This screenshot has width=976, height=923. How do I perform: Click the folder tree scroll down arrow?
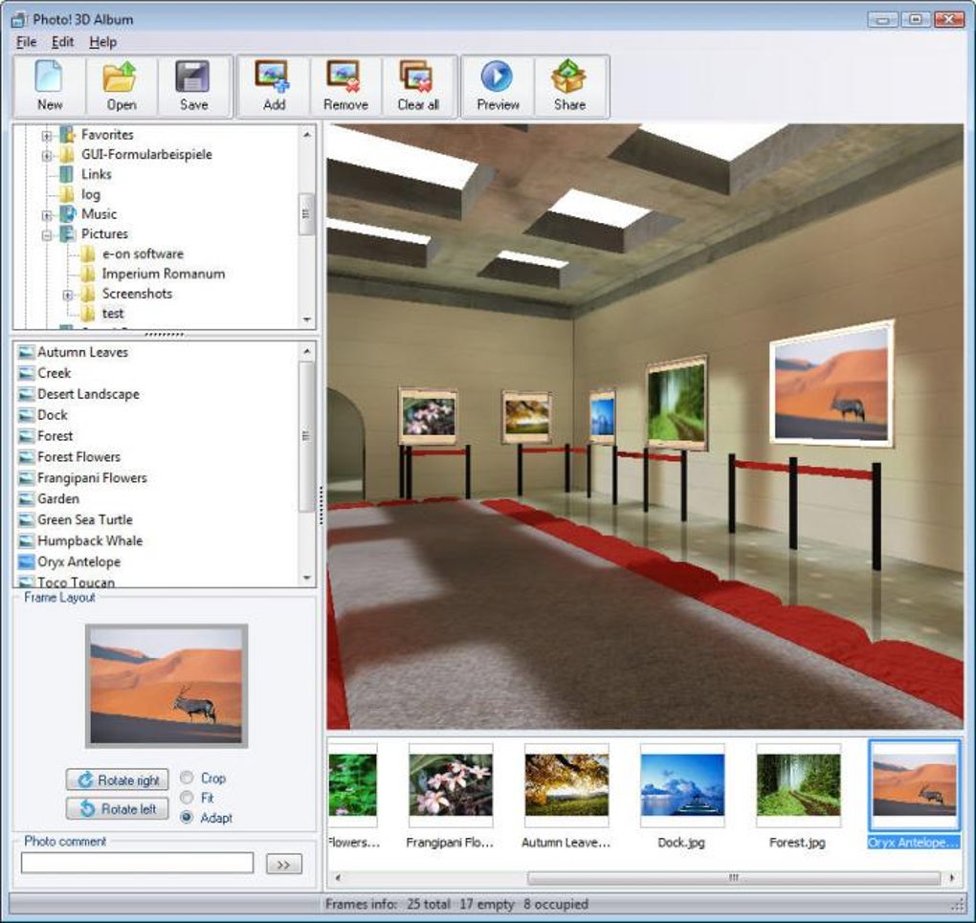click(307, 319)
